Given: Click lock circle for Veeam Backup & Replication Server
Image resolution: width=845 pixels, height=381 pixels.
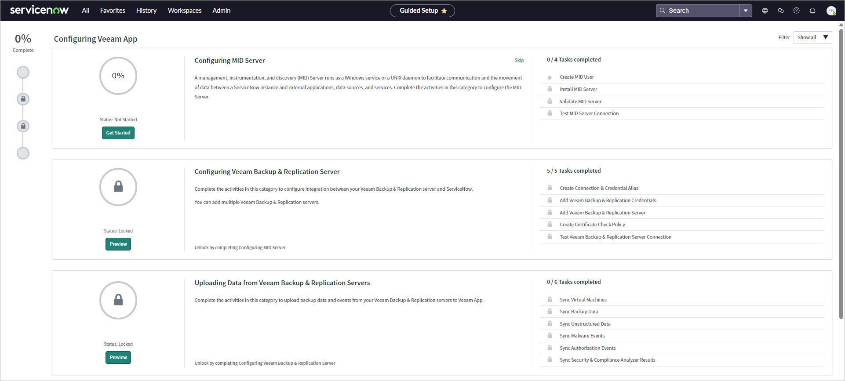Looking at the screenshot, I should (x=118, y=187).
